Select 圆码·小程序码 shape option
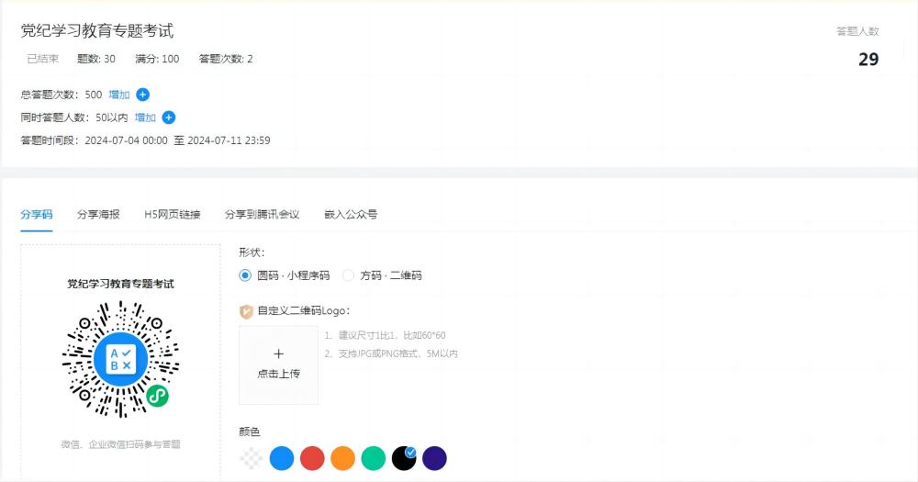 click(245, 275)
